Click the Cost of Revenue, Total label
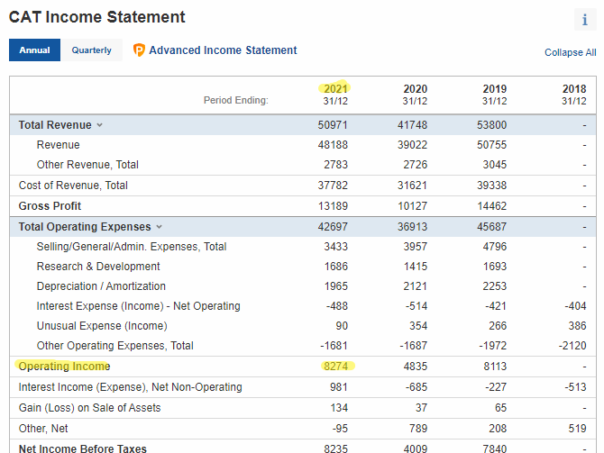 [x=73, y=186]
